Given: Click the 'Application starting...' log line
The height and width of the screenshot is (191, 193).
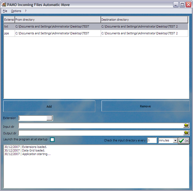Looking at the screenshot, I should click(x=27, y=154).
